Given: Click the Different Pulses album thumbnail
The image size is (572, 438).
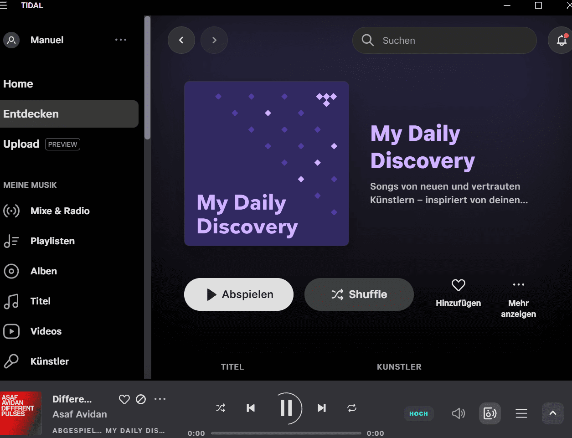Looking at the screenshot, I should point(21,413).
